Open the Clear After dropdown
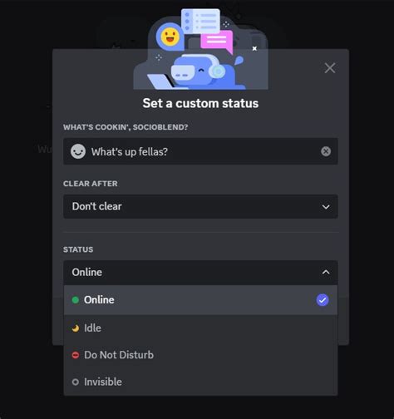This screenshot has height=419, width=394. tap(200, 206)
